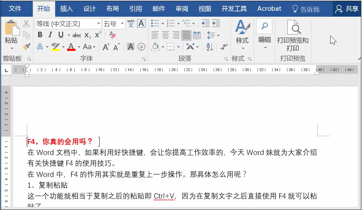Open the 审阅 ribbon tab
The height and width of the screenshot is (210, 362).
(182, 9)
